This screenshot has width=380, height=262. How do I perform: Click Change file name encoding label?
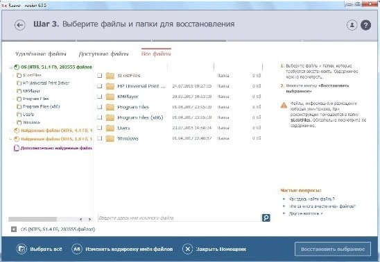pyautogui.click(x=129, y=249)
